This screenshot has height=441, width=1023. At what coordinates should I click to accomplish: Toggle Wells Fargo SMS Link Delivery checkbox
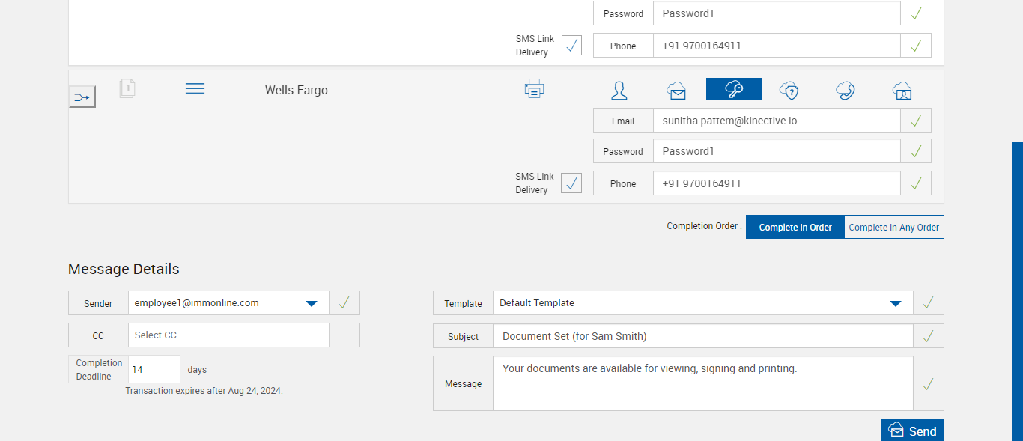click(571, 183)
